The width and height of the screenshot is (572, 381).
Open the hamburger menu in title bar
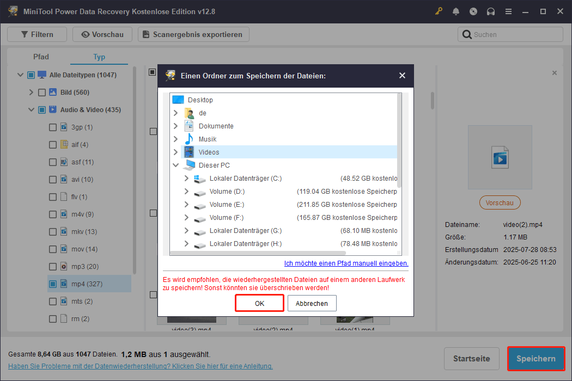pos(508,11)
